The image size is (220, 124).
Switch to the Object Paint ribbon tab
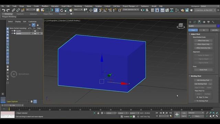coord(48,14)
